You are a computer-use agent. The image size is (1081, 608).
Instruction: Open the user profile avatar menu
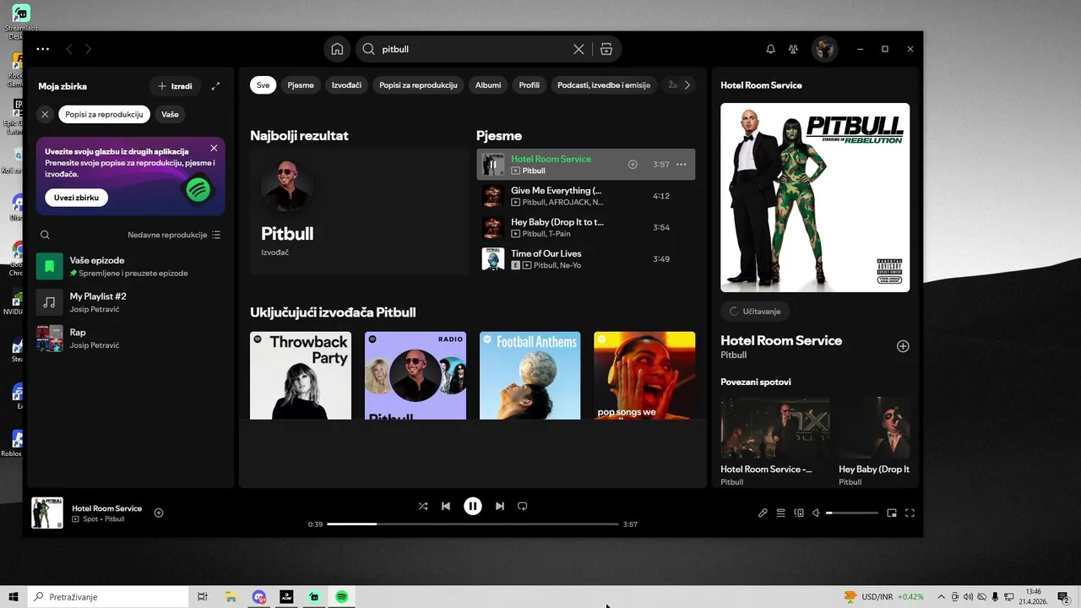click(824, 49)
